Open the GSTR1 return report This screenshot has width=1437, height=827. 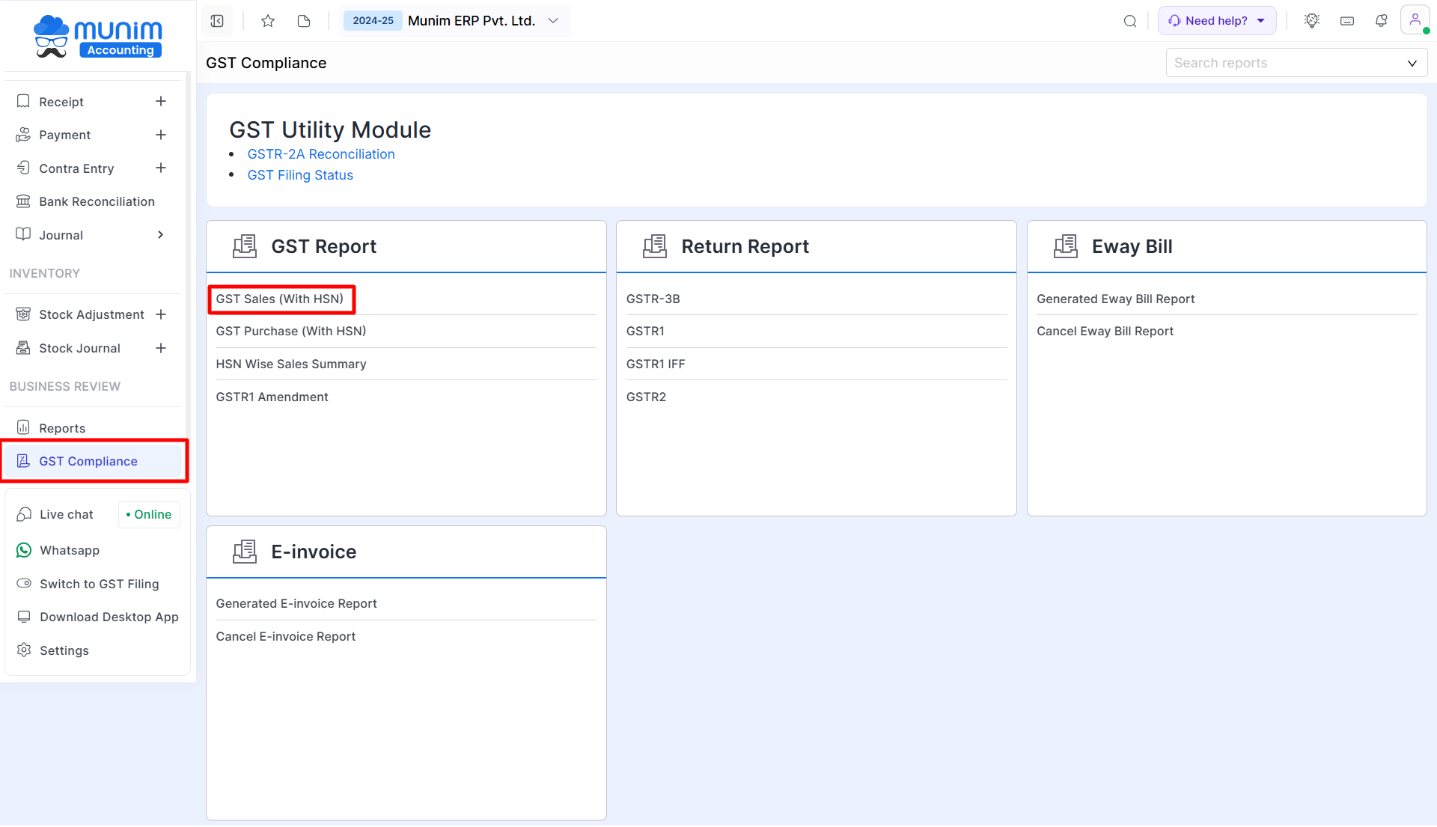pyautogui.click(x=645, y=331)
